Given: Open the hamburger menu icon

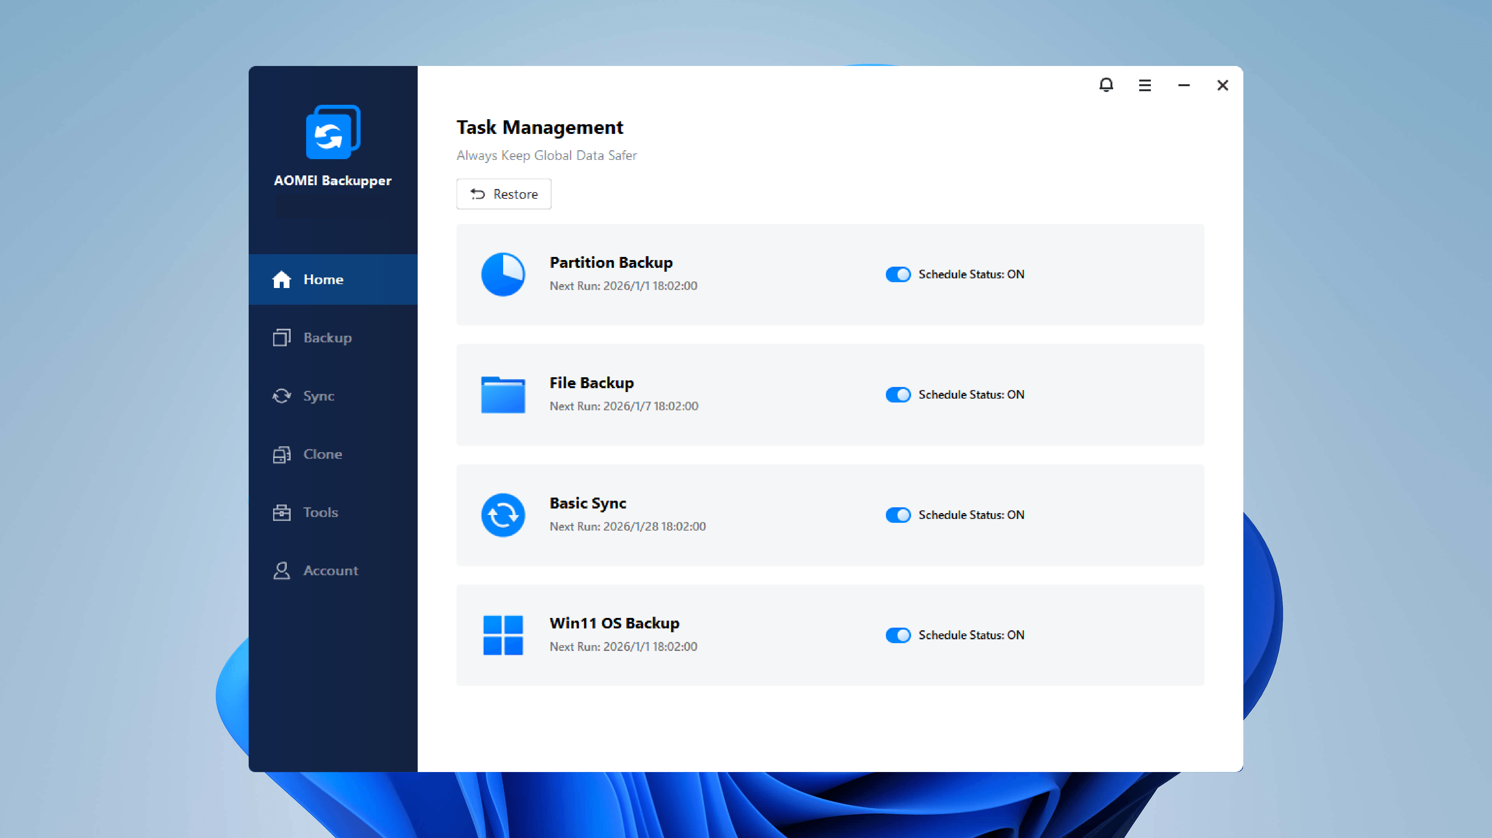Looking at the screenshot, I should point(1145,85).
